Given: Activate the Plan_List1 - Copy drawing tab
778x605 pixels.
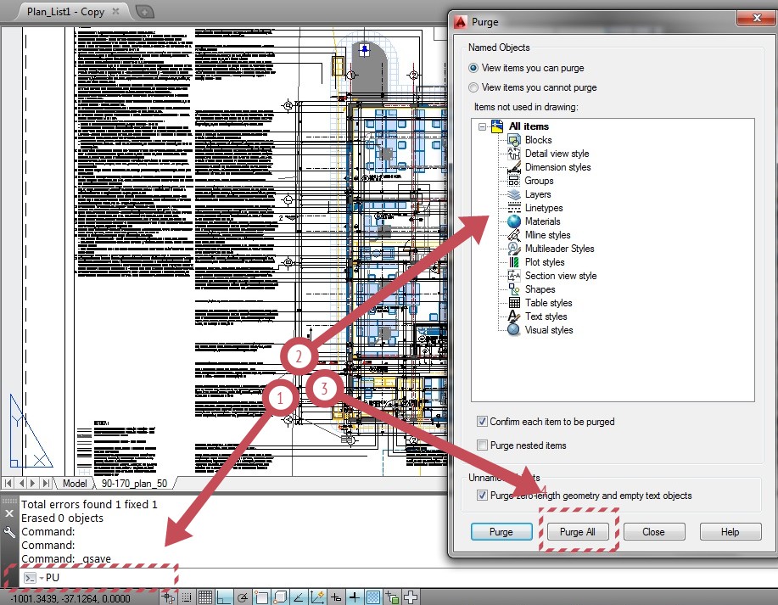Looking at the screenshot, I should (x=65, y=11).
